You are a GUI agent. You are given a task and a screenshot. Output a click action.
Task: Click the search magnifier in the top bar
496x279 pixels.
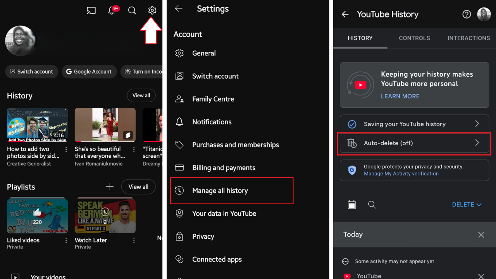pyautogui.click(x=132, y=10)
